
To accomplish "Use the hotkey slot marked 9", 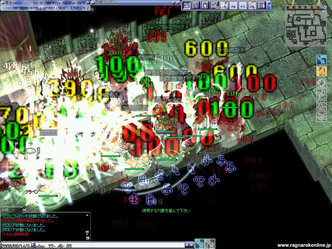I will (205, 6).
